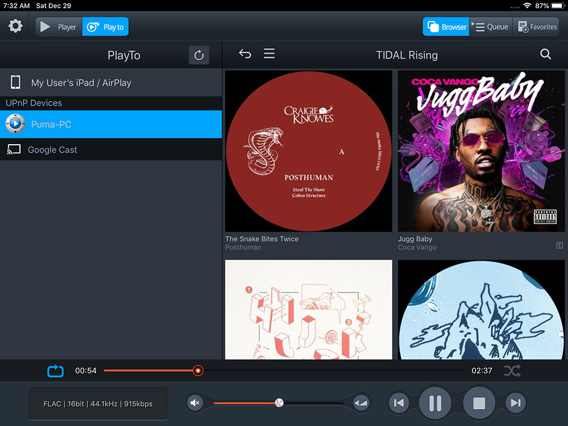
Task: Select the Puma-PC UPnP device
Action: 111,124
